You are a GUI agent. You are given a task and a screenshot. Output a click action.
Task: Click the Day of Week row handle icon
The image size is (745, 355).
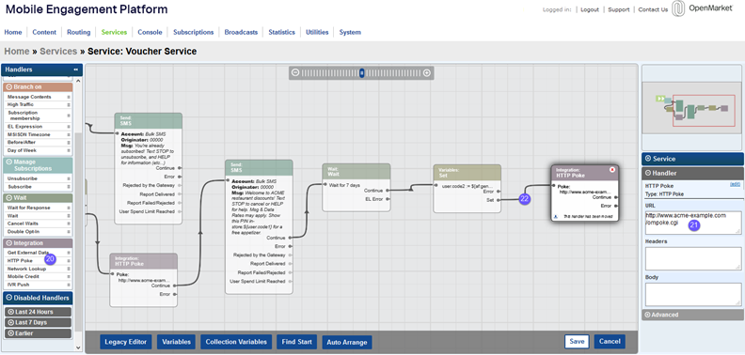[x=69, y=150]
